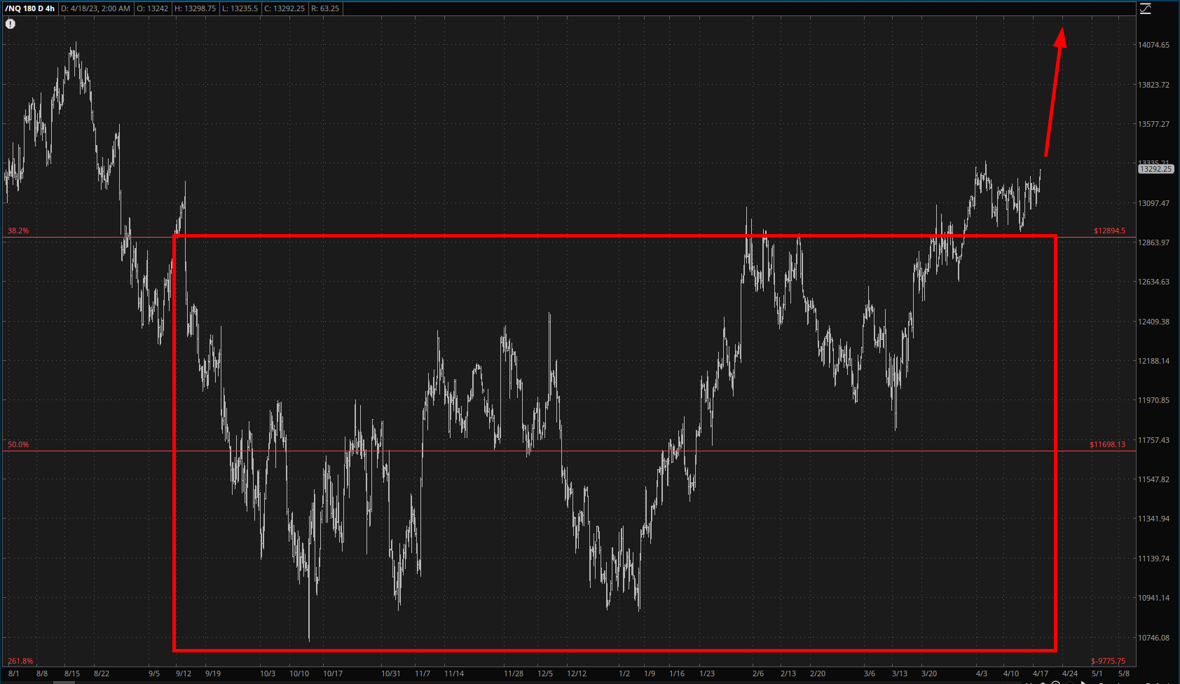Click the exclamation alert icon on chart
Screen dimensions: 1180x684
pyautogui.click(x=11, y=24)
